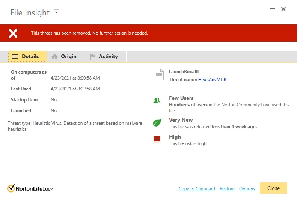Click the High risk heading

pyautogui.click(x=175, y=137)
